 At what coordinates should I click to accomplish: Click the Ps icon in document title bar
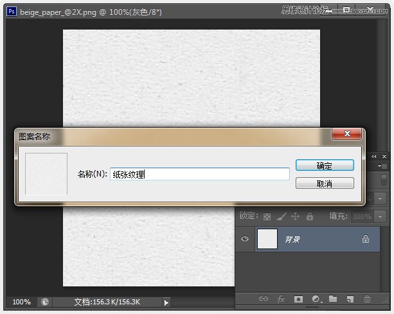12,12
